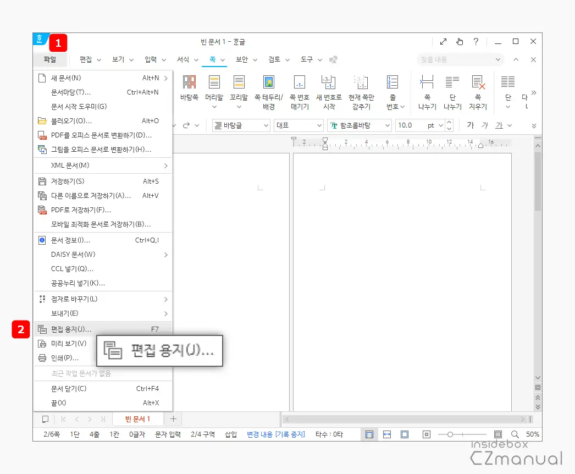Viewport: 575px width, 474px height.
Task: Select 끝(X) exit menu item
Action: (x=103, y=403)
